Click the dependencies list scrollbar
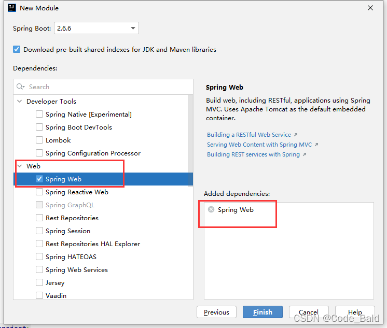 click(x=190, y=140)
